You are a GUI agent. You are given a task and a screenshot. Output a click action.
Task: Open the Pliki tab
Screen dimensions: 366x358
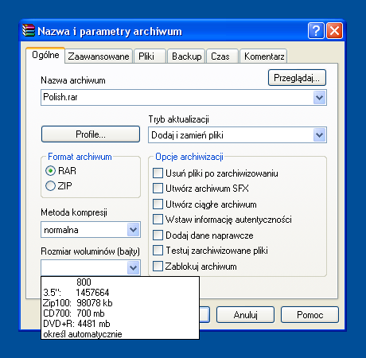pos(150,56)
